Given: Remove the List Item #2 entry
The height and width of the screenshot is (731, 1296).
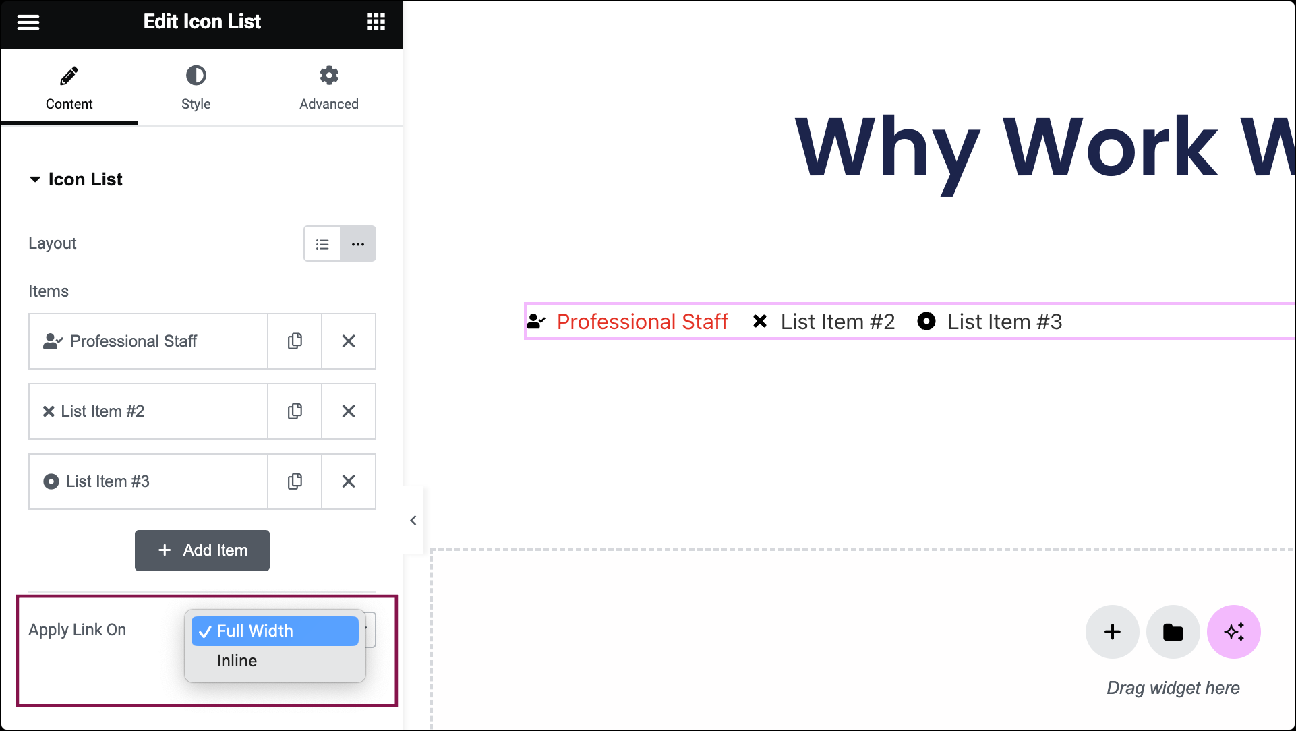Looking at the screenshot, I should pyautogui.click(x=349, y=411).
